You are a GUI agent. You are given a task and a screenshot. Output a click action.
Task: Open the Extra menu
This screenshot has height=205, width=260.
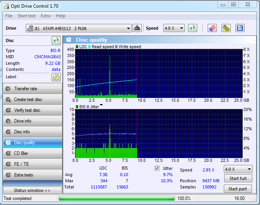coord(45,16)
